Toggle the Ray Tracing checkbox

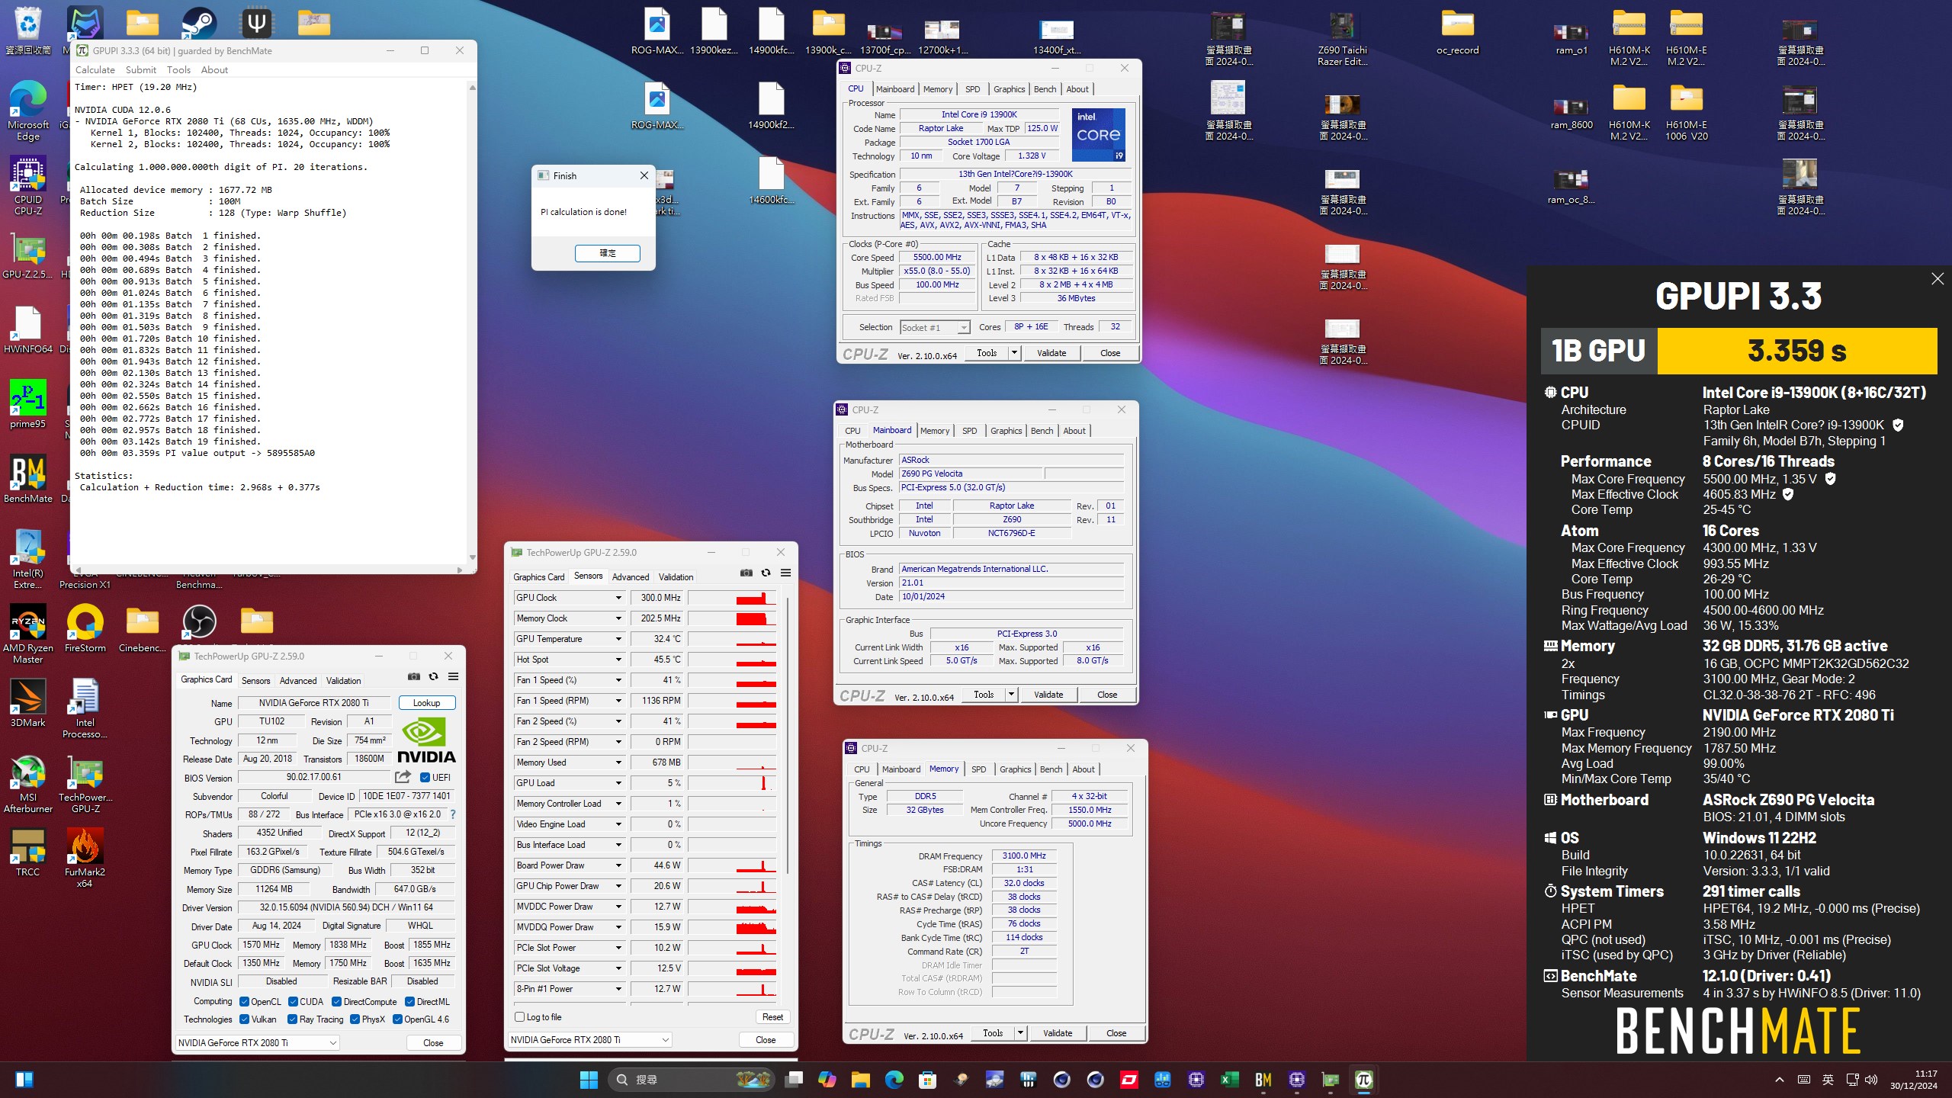tap(292, 1019)
